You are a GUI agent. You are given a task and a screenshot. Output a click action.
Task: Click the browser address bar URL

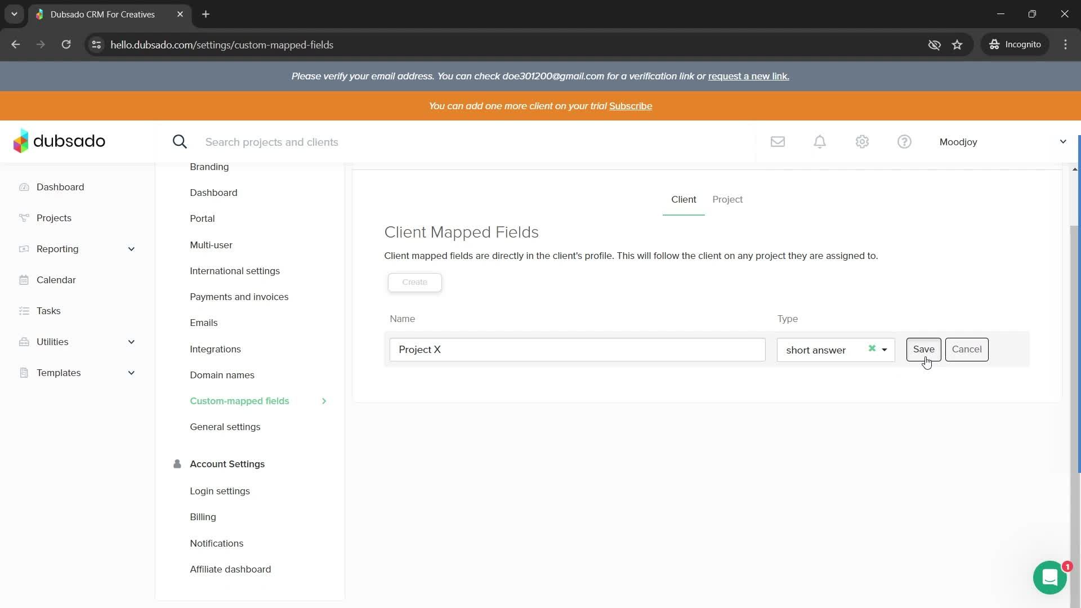click(222, 44)
